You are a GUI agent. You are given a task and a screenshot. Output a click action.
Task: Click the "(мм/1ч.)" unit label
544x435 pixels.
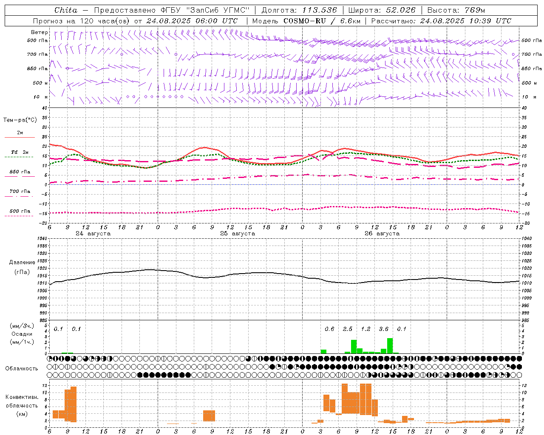tap(22, 342)
